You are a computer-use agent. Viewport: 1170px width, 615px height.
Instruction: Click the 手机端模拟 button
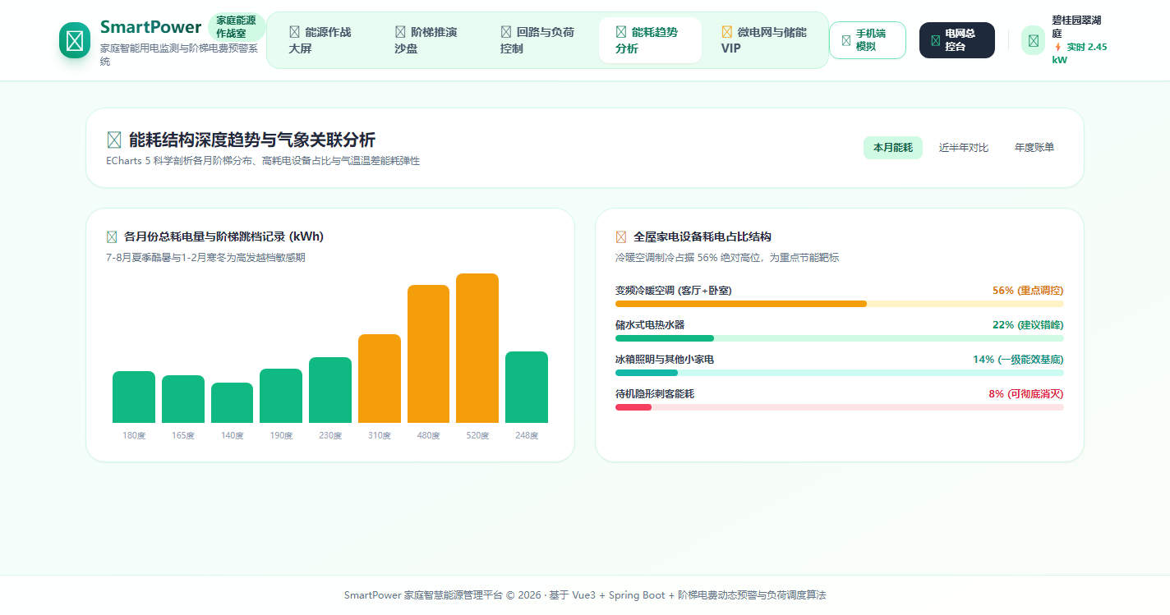tap(868, 40)
